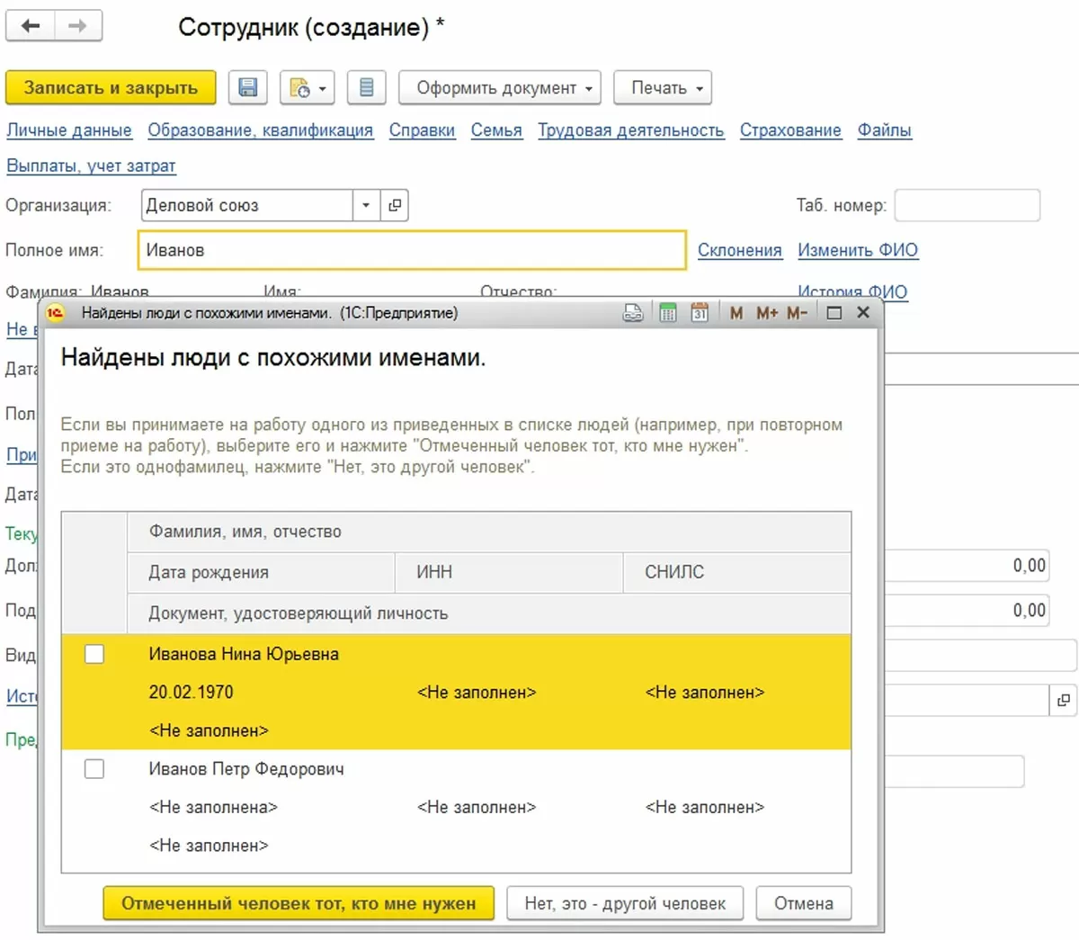Select the Иванова Нина Юрьевна name text
The image size is (1079, 940).
point(244,654)
